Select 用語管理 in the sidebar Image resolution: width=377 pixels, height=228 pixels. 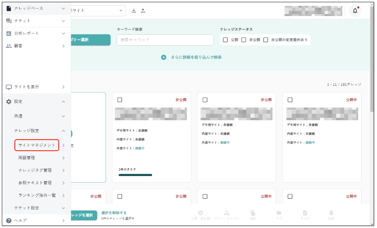point(27,158)
